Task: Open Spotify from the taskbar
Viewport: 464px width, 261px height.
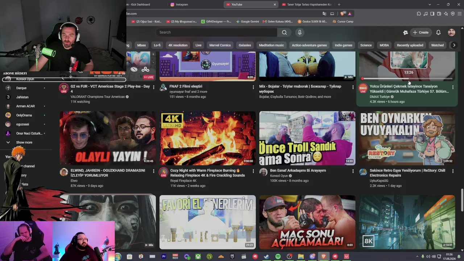Action: point(278,257)
